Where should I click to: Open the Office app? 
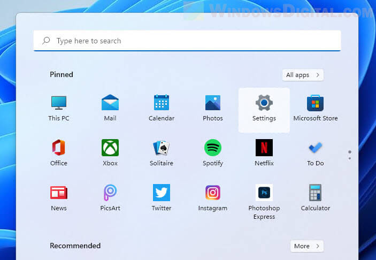pos(59,152)
